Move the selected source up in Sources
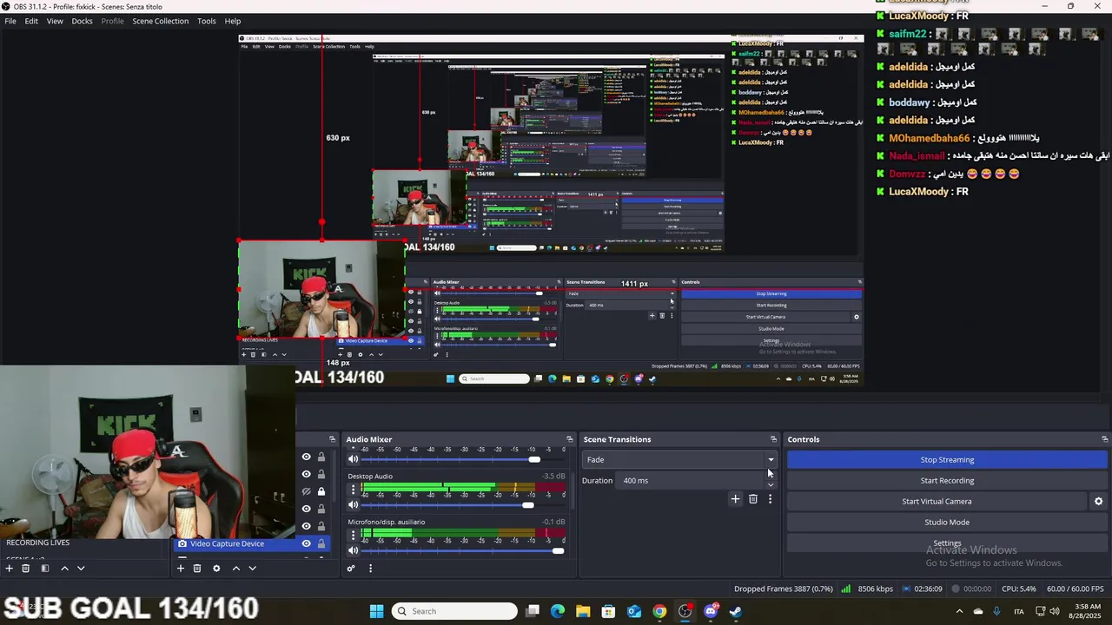Screen dimensions: 1112x625 point(235,569)
